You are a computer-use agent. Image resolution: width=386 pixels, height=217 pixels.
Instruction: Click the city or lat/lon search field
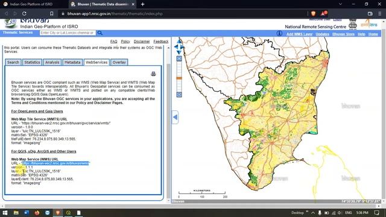(68, 33)
